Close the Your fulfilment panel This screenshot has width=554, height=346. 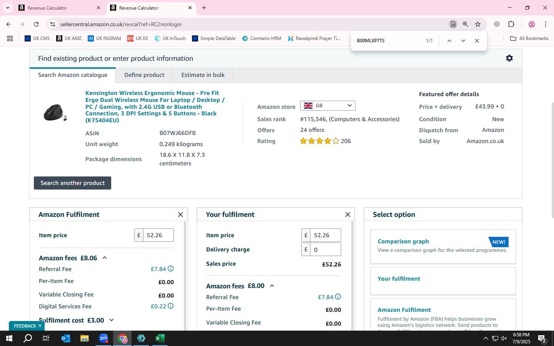[x=348, y=215]
